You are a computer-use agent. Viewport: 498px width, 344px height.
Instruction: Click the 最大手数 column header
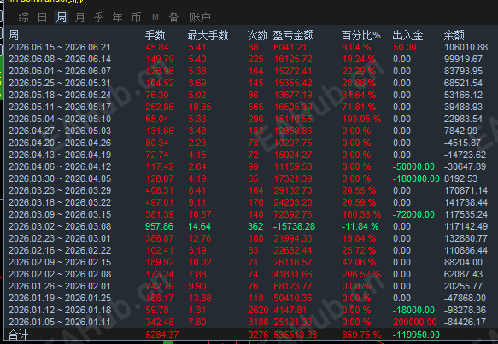point(208,35)
